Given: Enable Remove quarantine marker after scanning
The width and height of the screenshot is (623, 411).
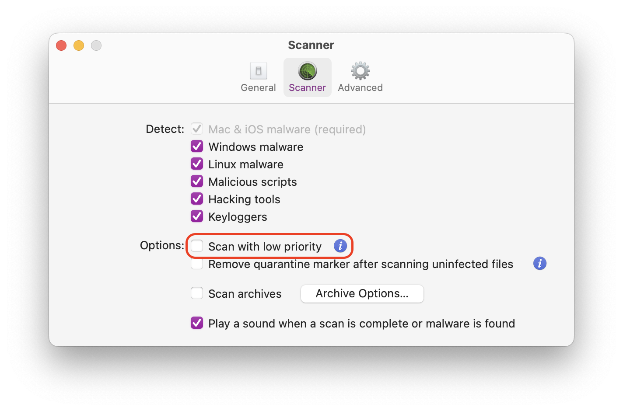Looking at the screenshot, I should coord(197,264).
